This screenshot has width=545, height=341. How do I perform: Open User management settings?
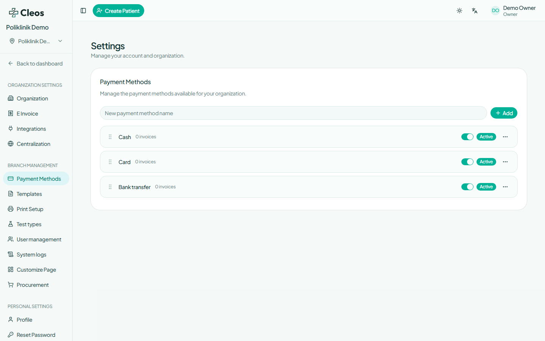click(x=36, y=239)
